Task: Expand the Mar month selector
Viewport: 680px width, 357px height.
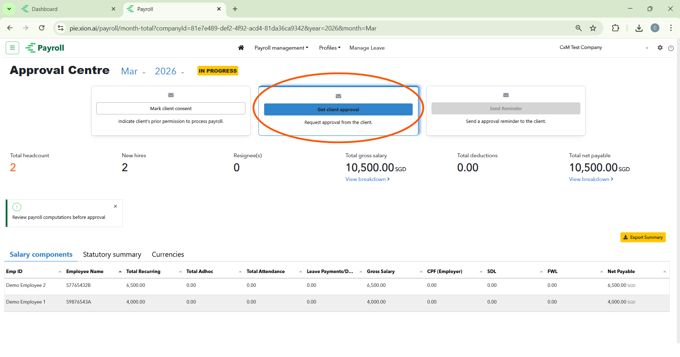Action: (x=133, y=72)
